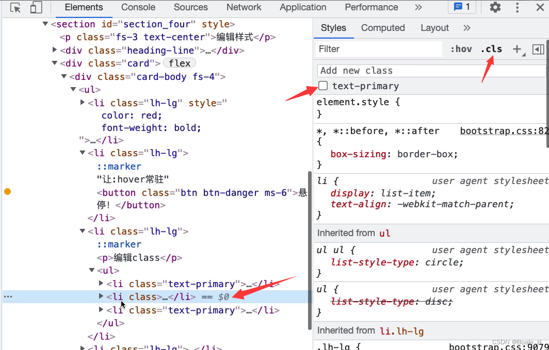The image size is (549, 350).
Task: Collapse the section_four section node
Action: point(45,24)
